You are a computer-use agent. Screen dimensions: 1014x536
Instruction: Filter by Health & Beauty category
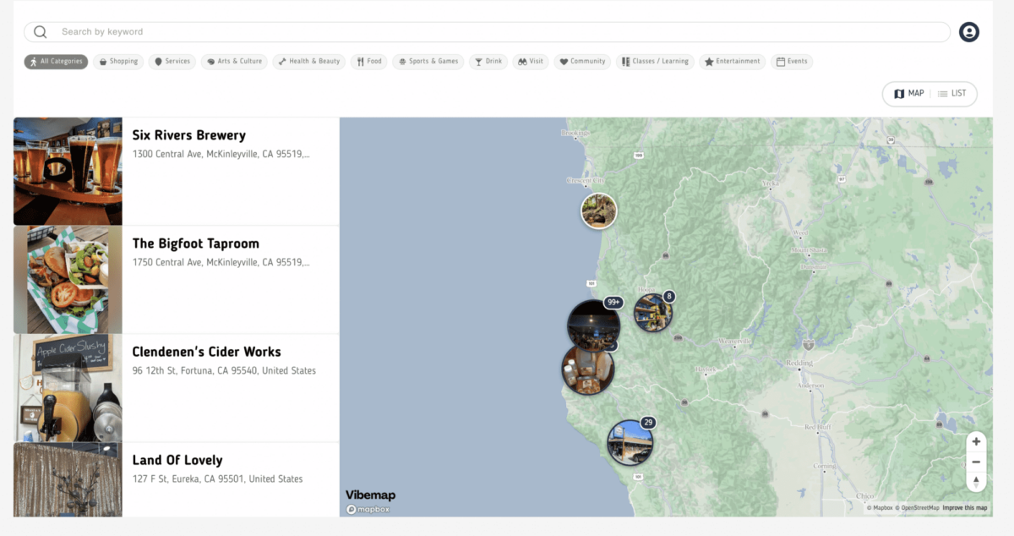[309, 62]
